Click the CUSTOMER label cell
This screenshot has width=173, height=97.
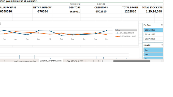75,4
